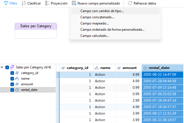Click cell 2005-07-28 04:44:58
The width and height of the screenshot is (184, 123).
point(163,81)
